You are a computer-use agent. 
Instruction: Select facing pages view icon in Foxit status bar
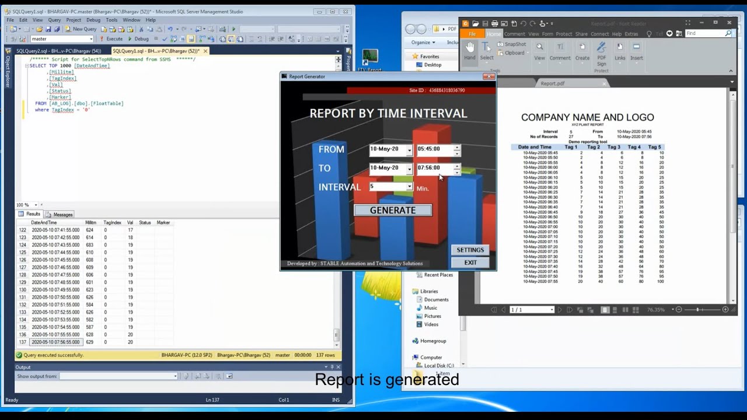(x=625, y=310)
